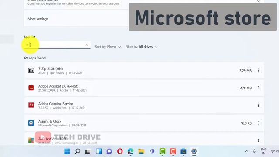
Task: Open Chat from taskbar
Action: [x=109, y=151]
